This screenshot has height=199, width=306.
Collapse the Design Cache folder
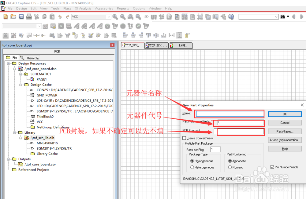point(21,85)
